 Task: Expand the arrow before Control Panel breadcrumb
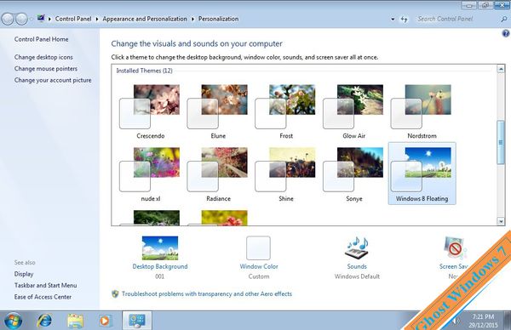tap(50, 20)
